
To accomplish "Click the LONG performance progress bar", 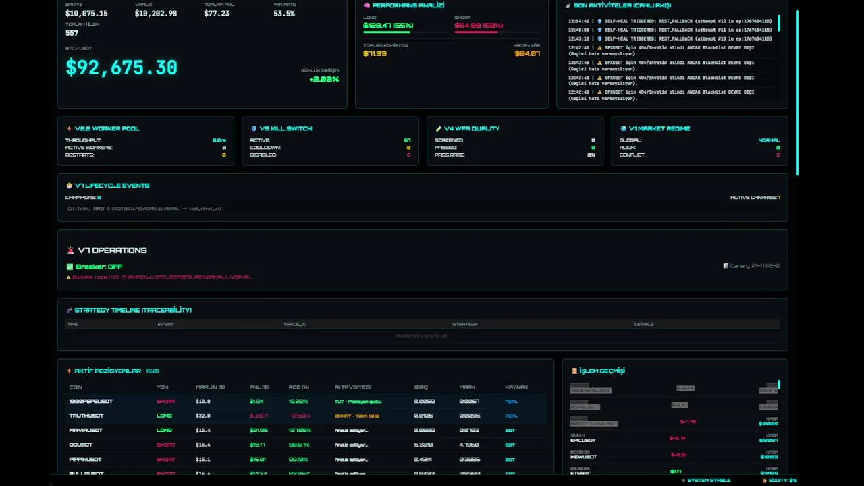I will 405,32.
